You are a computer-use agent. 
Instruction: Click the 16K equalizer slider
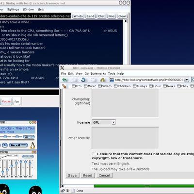pos(30,167)
